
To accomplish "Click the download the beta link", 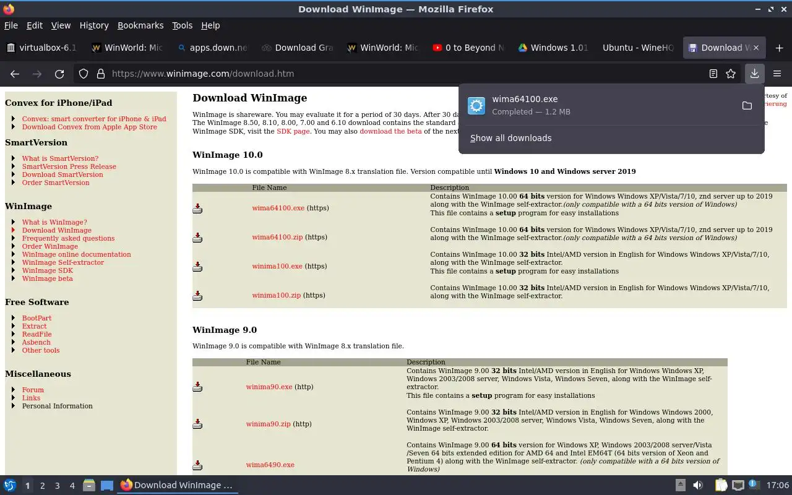I will (x=390, y=131).
